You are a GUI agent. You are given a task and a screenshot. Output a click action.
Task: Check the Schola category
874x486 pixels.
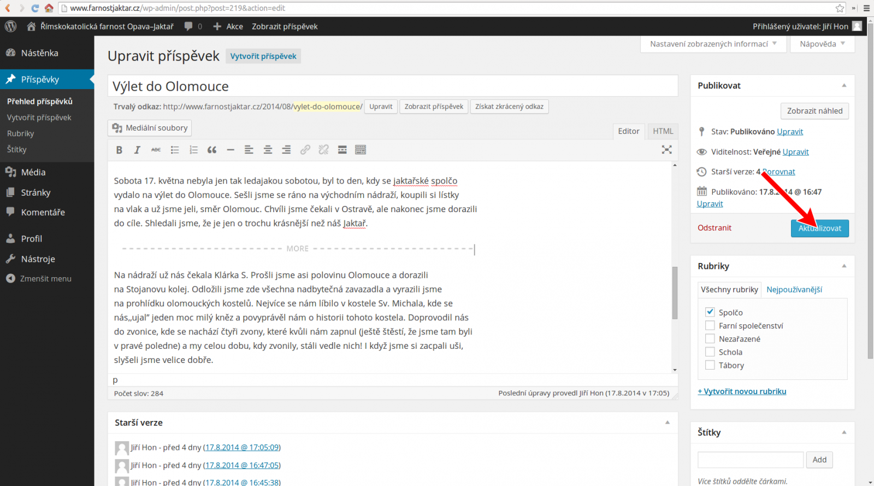710,352
